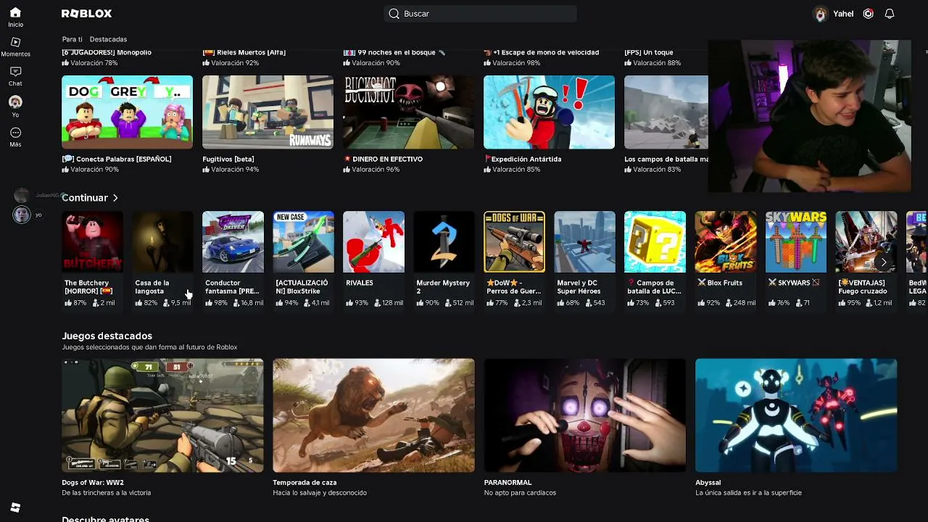928x522 pixels.
Task: Open friend JulianNG avatar in sidebar
Action: point(22,196)
